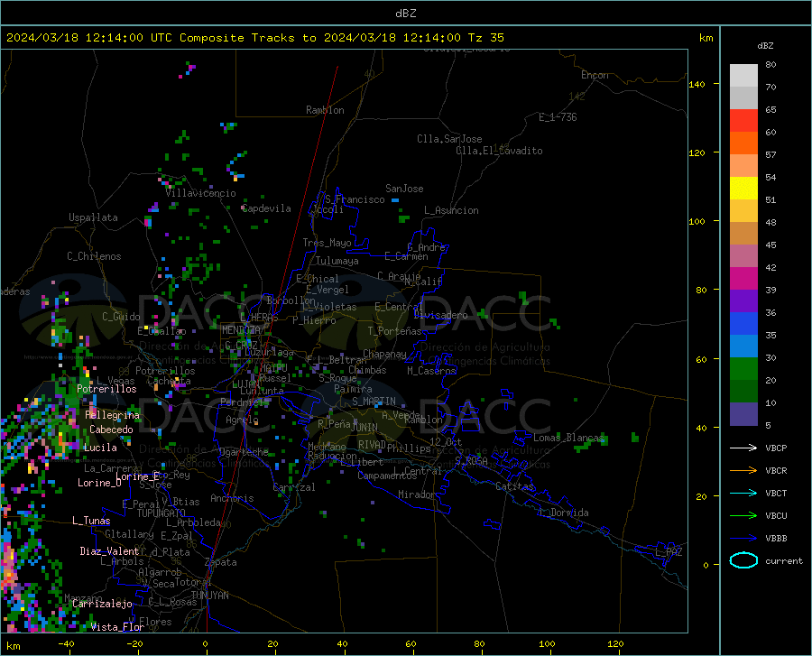This screenshot has height=656, width=812.
Task: Click the TUNUYAN map label
Action: click(209, 596)
